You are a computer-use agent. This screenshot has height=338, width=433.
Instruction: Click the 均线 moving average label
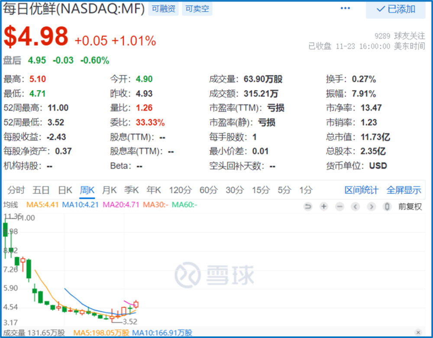[x=11, y=205]
